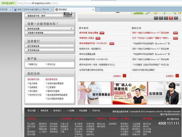This screenshot has width=182, height=137.
Task: Switch to carousel slide 2
Action: coord(161,18)
